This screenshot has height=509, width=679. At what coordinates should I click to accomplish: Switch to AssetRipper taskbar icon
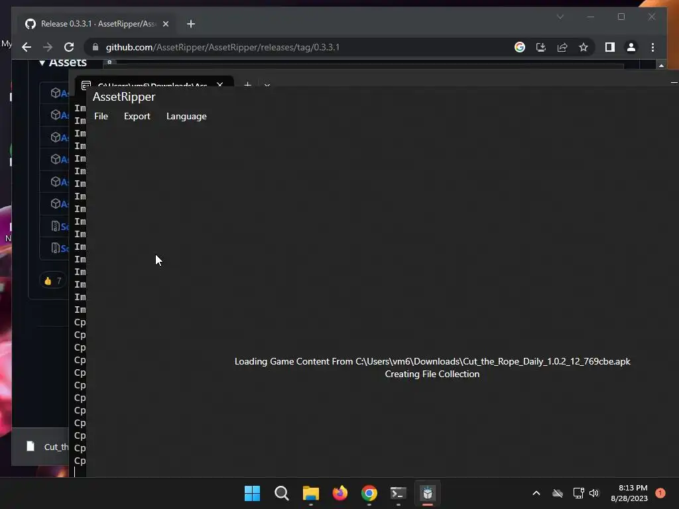(428, 493)
